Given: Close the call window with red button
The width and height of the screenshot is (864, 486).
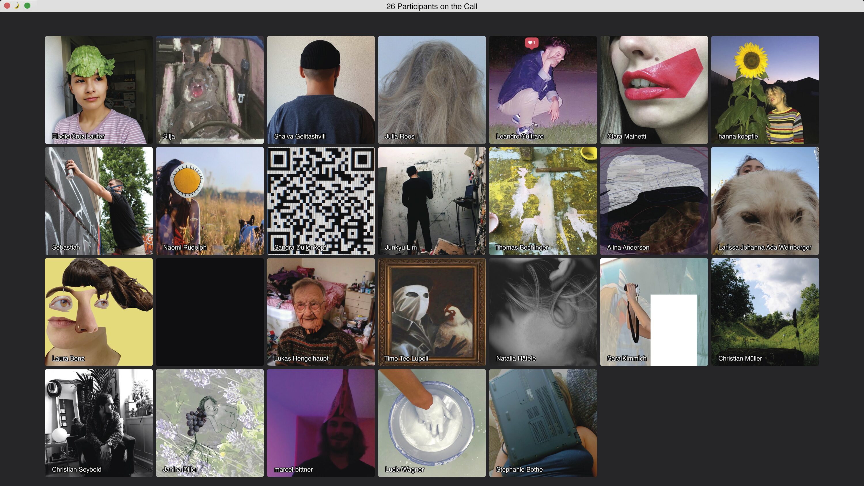Looking at the screenshot, I should coord(7,6).
